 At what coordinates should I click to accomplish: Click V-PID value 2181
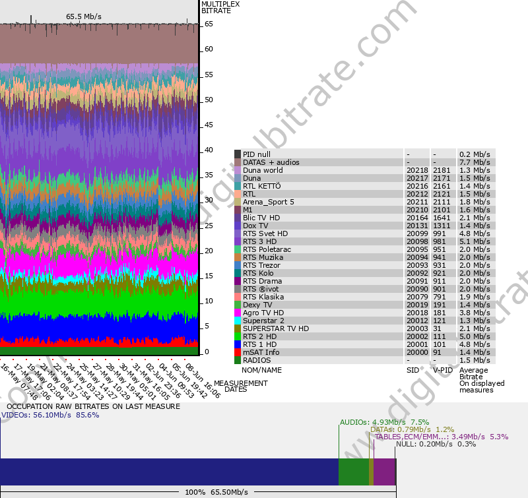(442, 170)
